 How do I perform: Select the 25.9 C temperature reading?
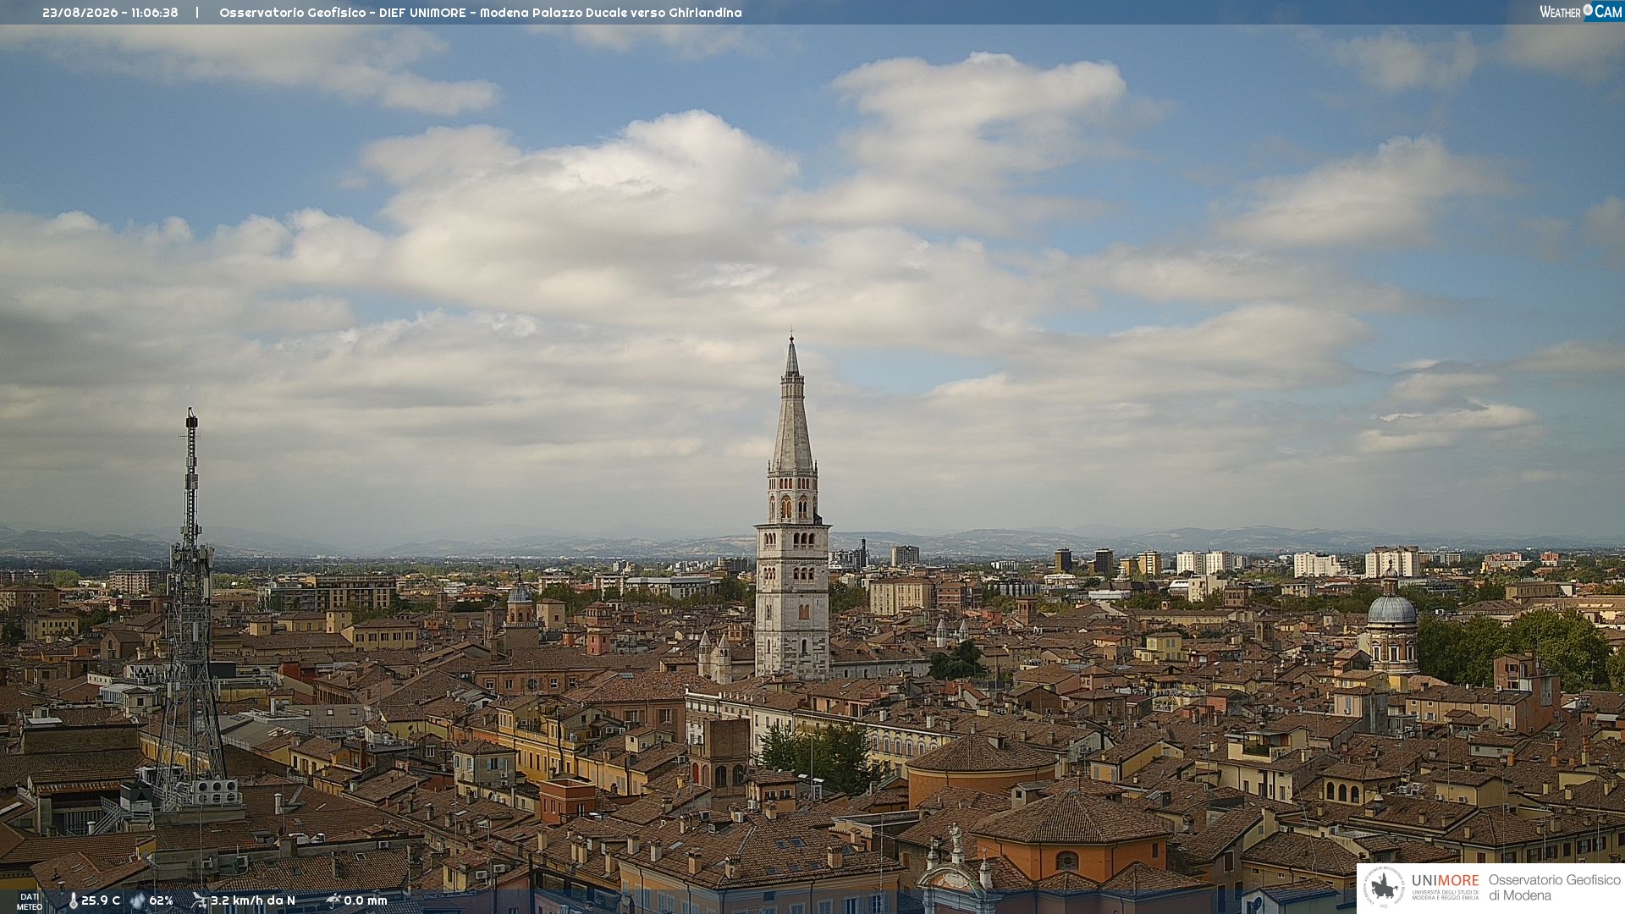click(x=101, y=900)
